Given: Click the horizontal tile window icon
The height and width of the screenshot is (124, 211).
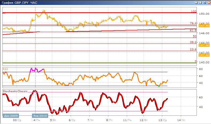Looking at the screenshot, I should point(200,2).
